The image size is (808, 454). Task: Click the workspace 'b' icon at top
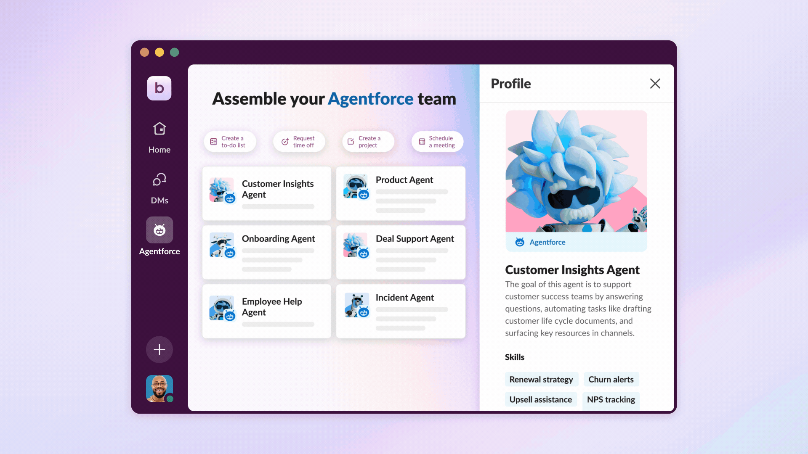pyautogui.click(x=159, y=88)
